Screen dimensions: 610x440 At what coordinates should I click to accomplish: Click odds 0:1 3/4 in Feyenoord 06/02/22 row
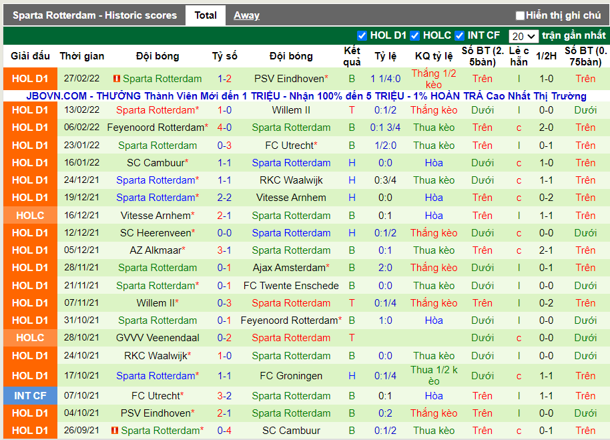(x=385, y=128)
